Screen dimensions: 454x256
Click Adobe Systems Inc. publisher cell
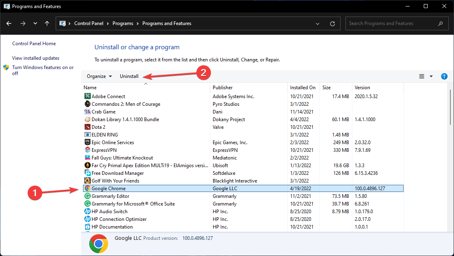(233, 96)
